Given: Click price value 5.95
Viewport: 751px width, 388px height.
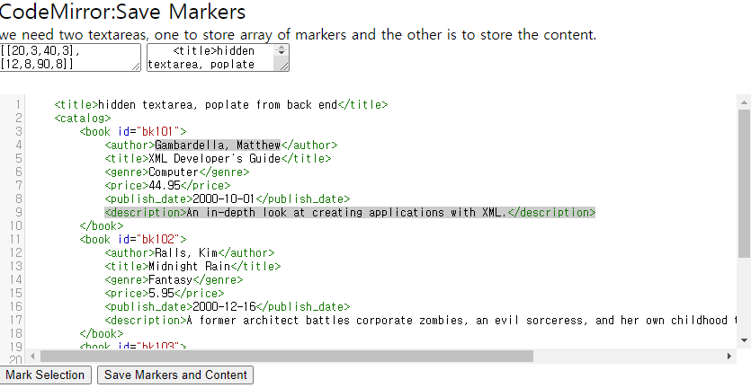Looking at the screenshot, I should pos(161,293).
